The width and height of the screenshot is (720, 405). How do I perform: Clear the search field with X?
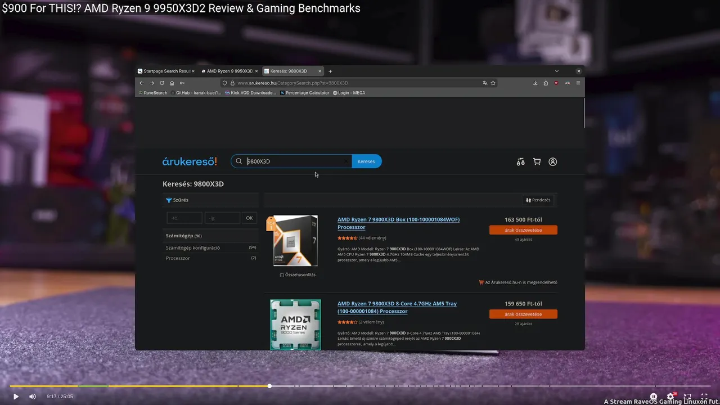tap(346, 161)
